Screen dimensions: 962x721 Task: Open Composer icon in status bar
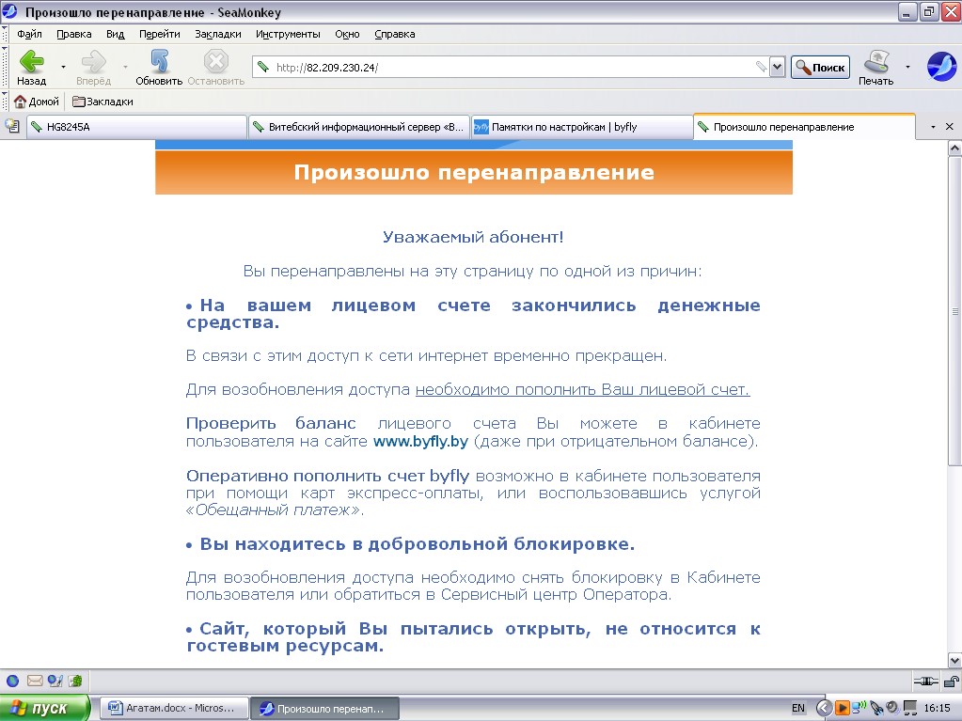(55, 681)
